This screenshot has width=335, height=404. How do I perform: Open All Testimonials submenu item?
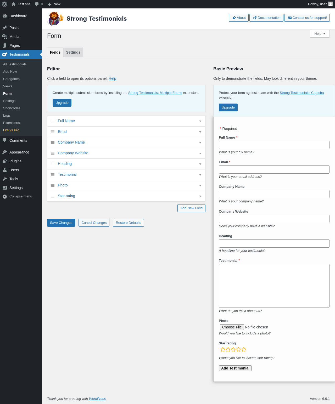point(15,64)
